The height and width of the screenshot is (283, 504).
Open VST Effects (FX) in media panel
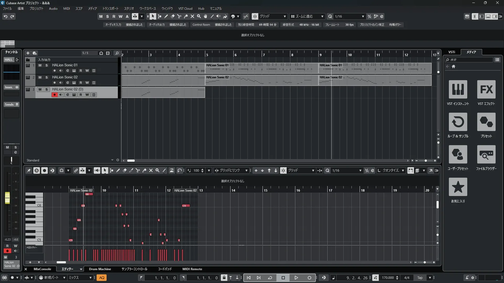[x=486, y=89]
